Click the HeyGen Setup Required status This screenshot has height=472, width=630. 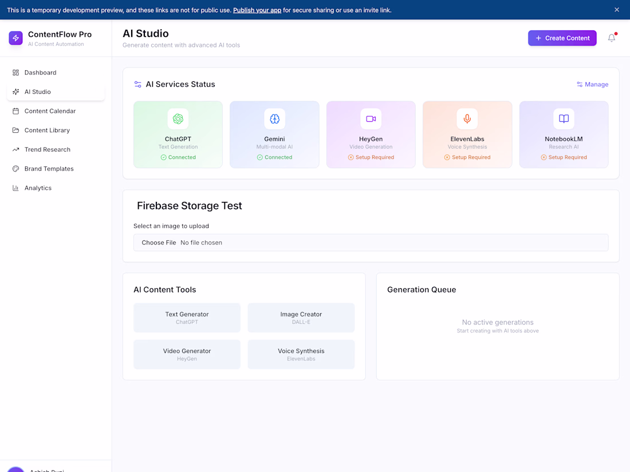pyautogui.click(x=371, y=157)
